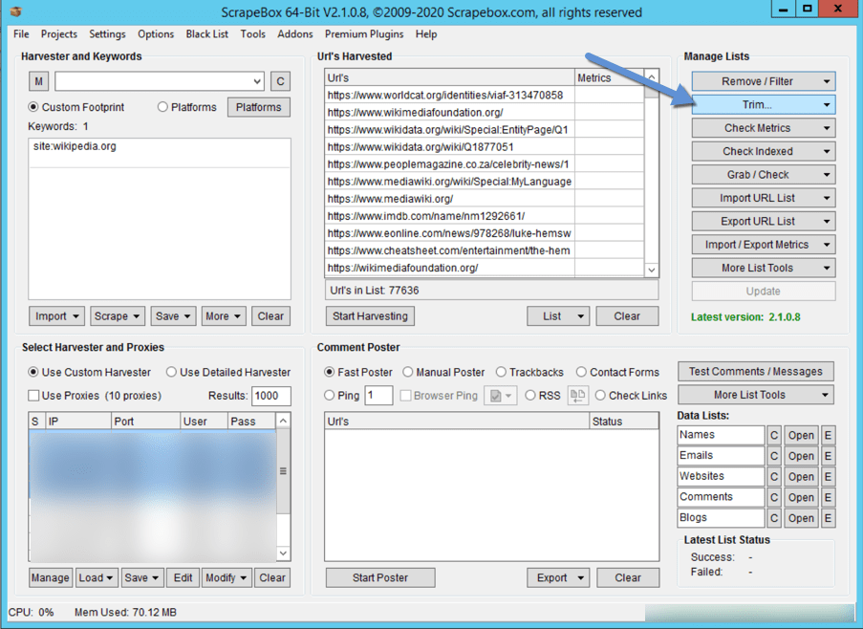Click the Start Poster button
The image size is (863, 629).
point(380,577)
